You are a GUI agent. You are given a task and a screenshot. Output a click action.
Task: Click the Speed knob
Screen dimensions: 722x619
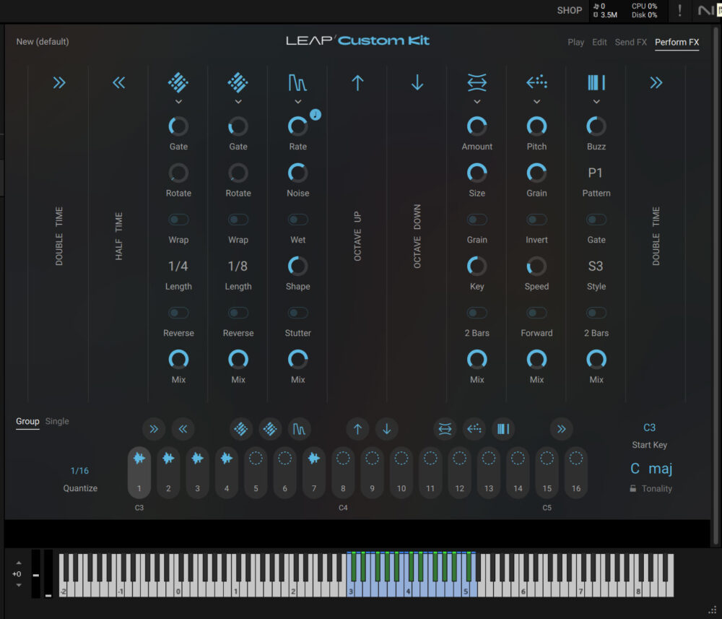coord(537,267)
